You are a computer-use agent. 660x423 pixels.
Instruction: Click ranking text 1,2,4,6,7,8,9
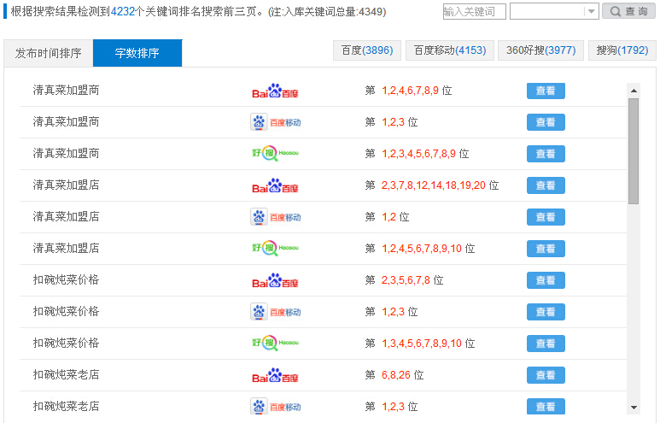click(x=411, y=91)
